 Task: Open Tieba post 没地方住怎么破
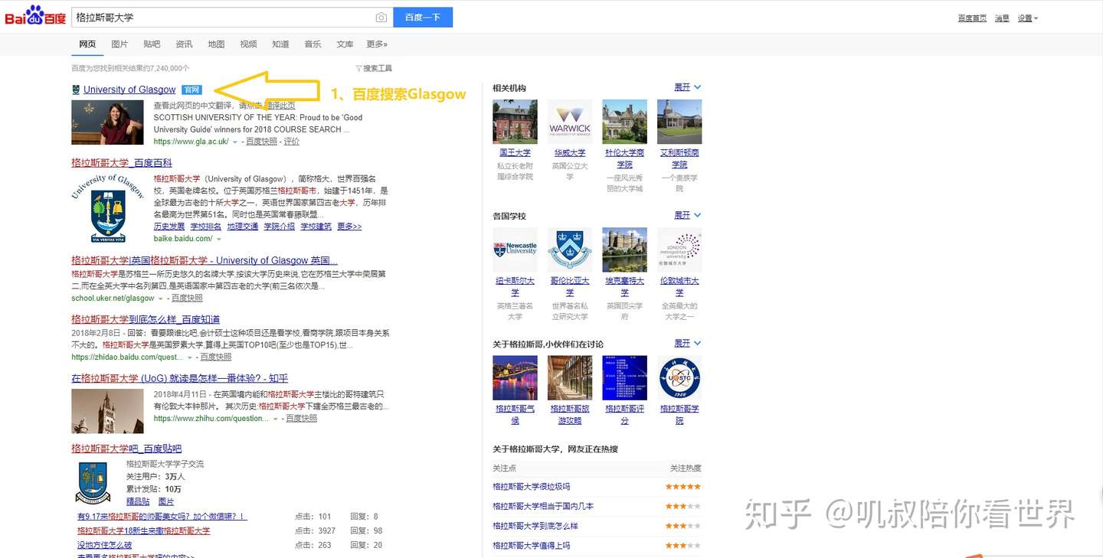coord(104,545)
